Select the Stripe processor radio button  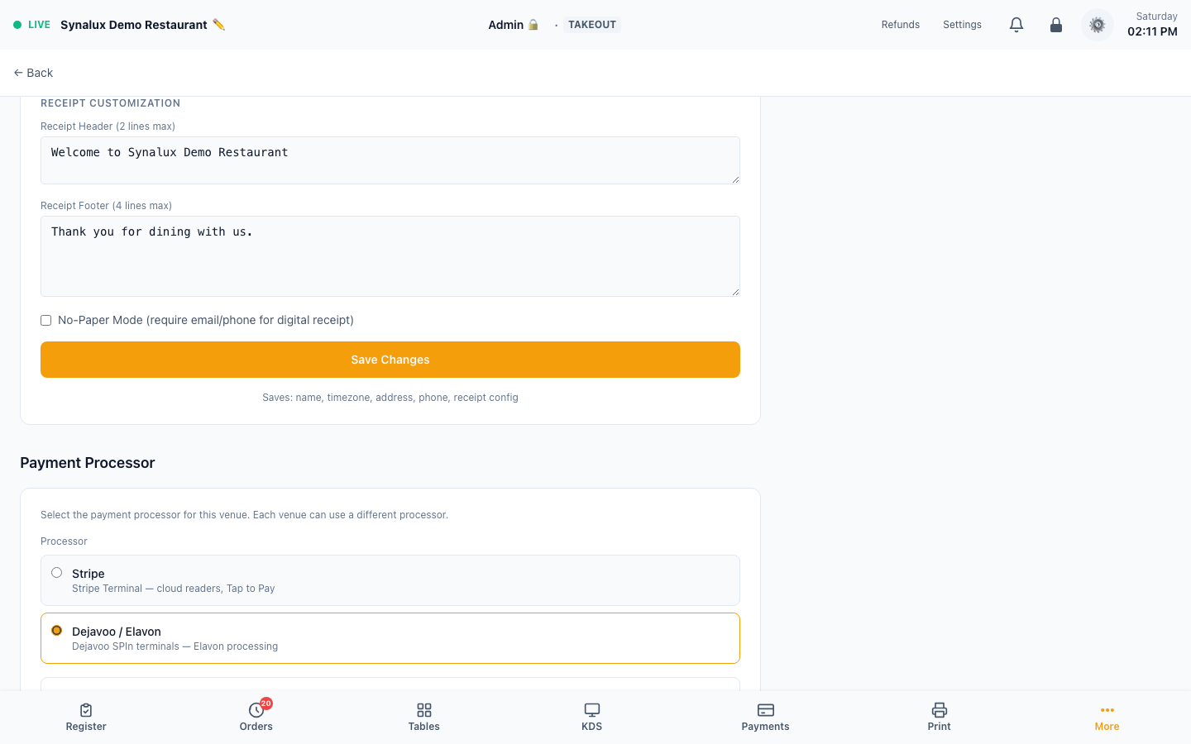(57, 572)
